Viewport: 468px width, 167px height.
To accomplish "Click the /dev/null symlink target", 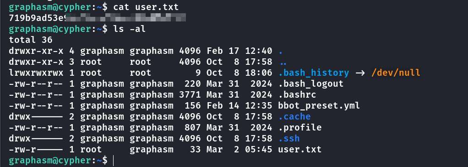I will click(x=396, y=73).
